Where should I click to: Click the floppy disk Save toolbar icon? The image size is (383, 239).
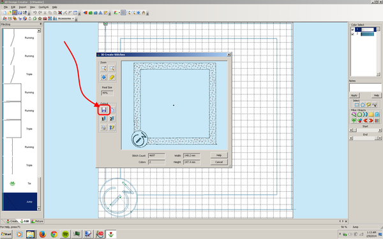[20, 13]
